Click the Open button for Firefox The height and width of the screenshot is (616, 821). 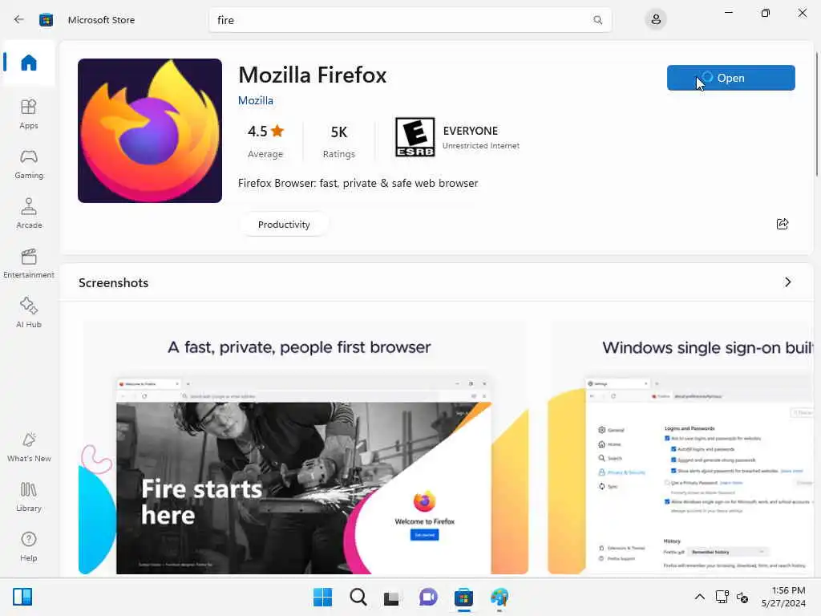(731, 78)
